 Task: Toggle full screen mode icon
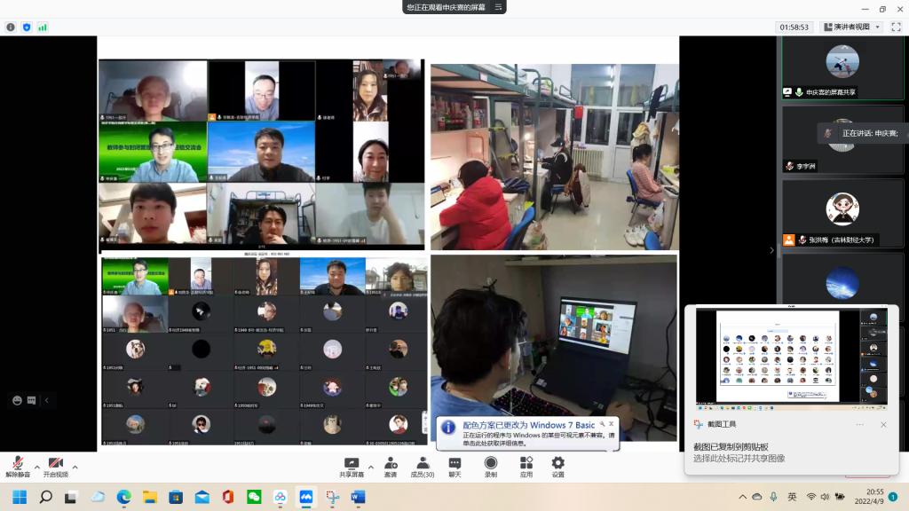point(897,28)
